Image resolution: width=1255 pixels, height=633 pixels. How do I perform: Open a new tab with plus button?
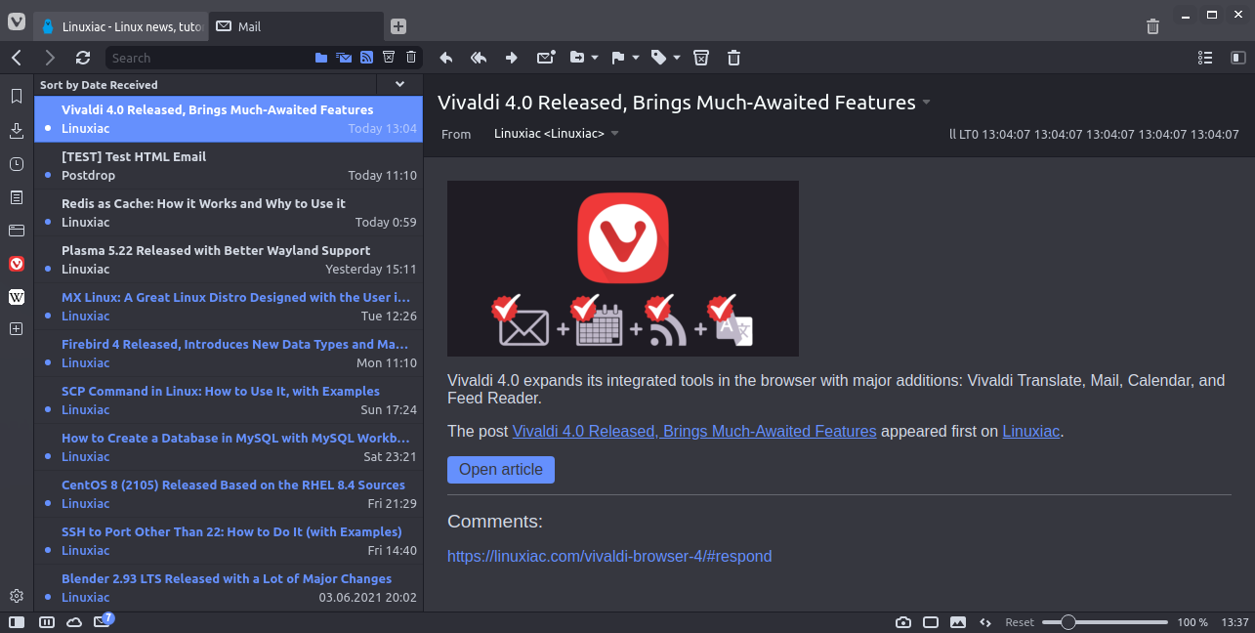398,26
